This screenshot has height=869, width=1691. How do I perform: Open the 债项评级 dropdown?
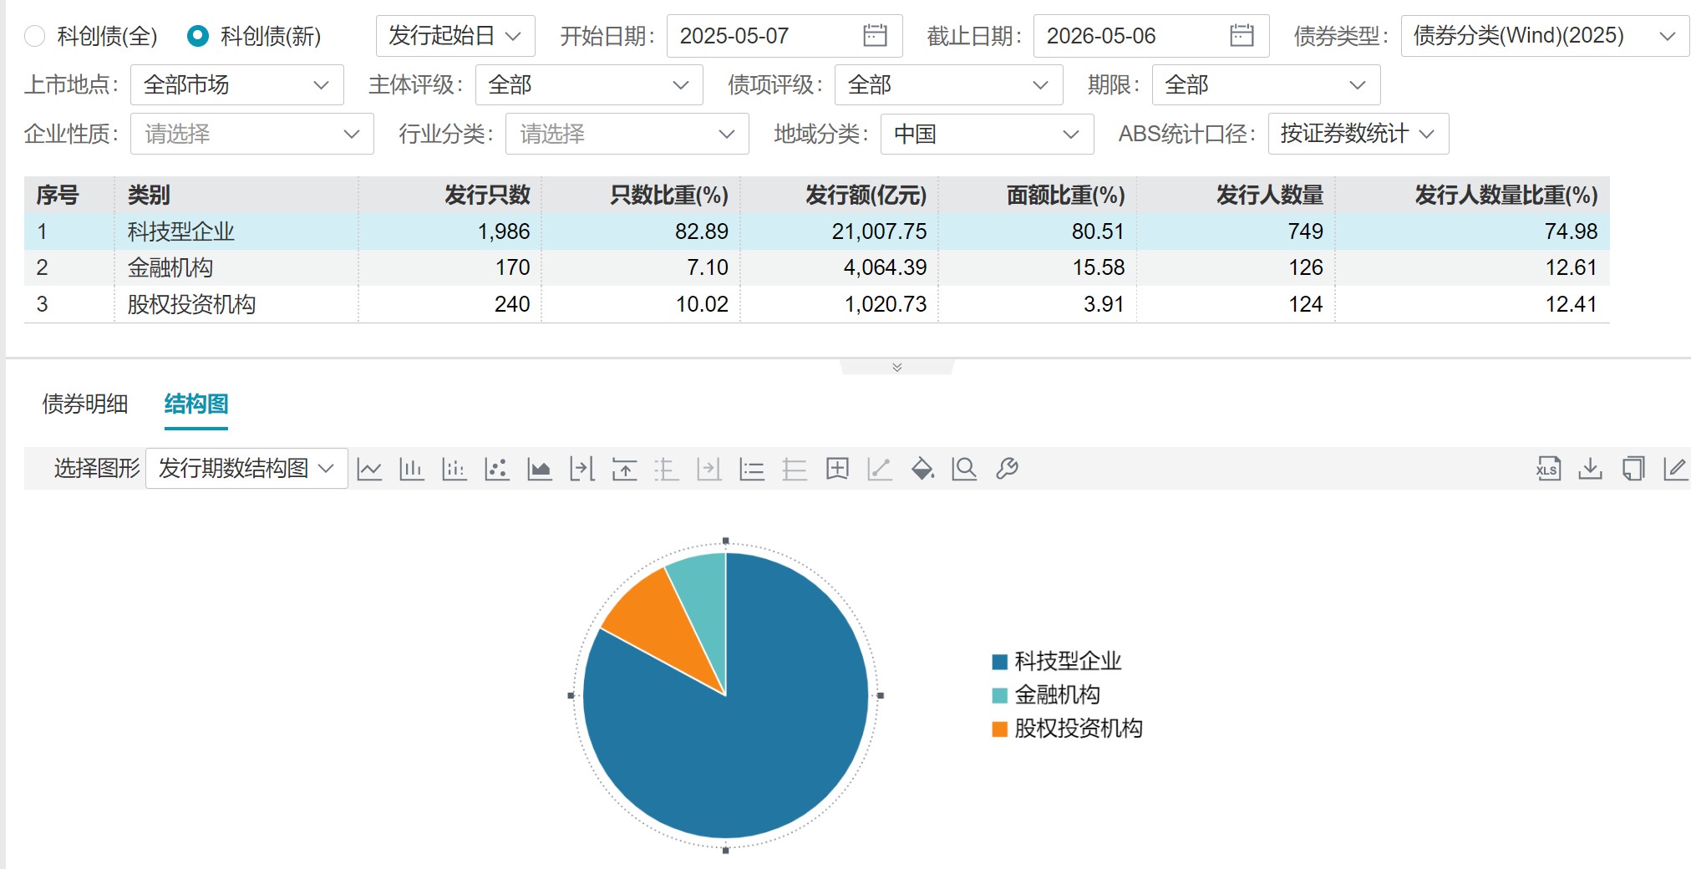pos(949,85)
